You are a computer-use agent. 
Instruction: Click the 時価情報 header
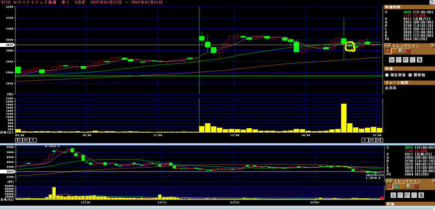click(x=409, y=7)
